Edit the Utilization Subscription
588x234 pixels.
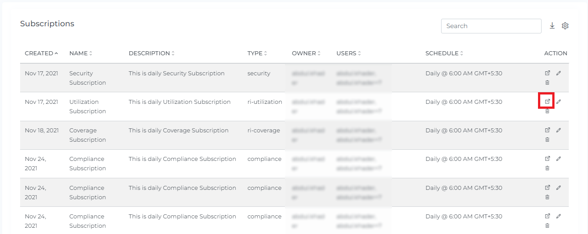(x=559, y=102)
